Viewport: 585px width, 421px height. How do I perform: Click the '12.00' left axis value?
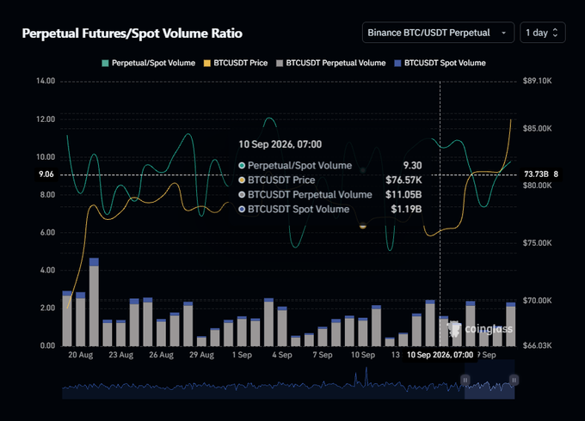click(46, 119)
